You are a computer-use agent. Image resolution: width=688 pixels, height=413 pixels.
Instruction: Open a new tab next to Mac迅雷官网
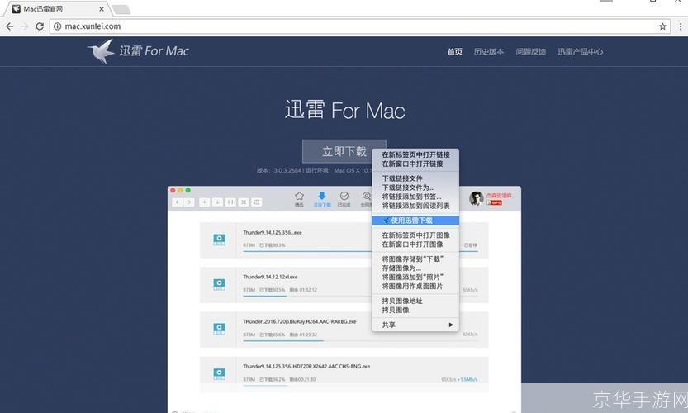point(121,9)
